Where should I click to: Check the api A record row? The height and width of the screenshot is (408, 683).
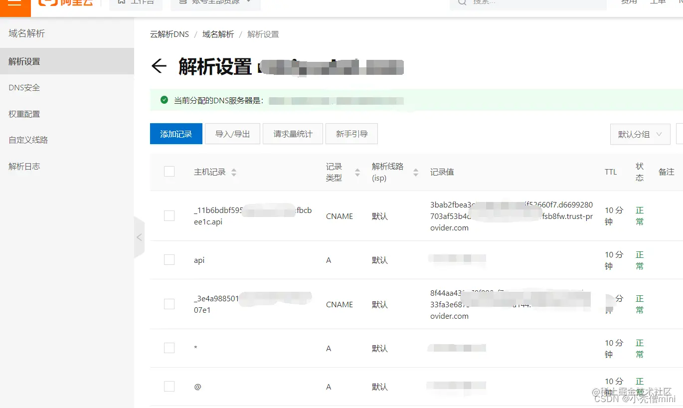[169, 260]
